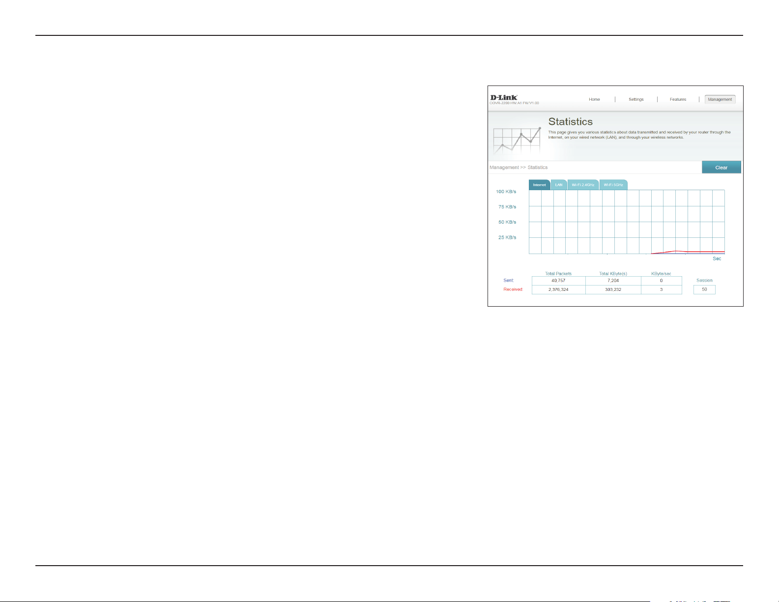Click the 25 KB/s axis label

click(507, 237)
